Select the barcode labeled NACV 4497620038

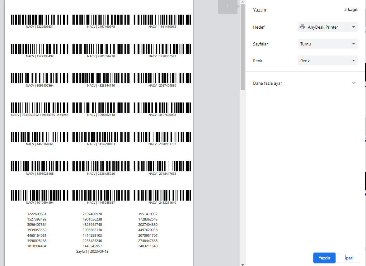click(162, 107)
